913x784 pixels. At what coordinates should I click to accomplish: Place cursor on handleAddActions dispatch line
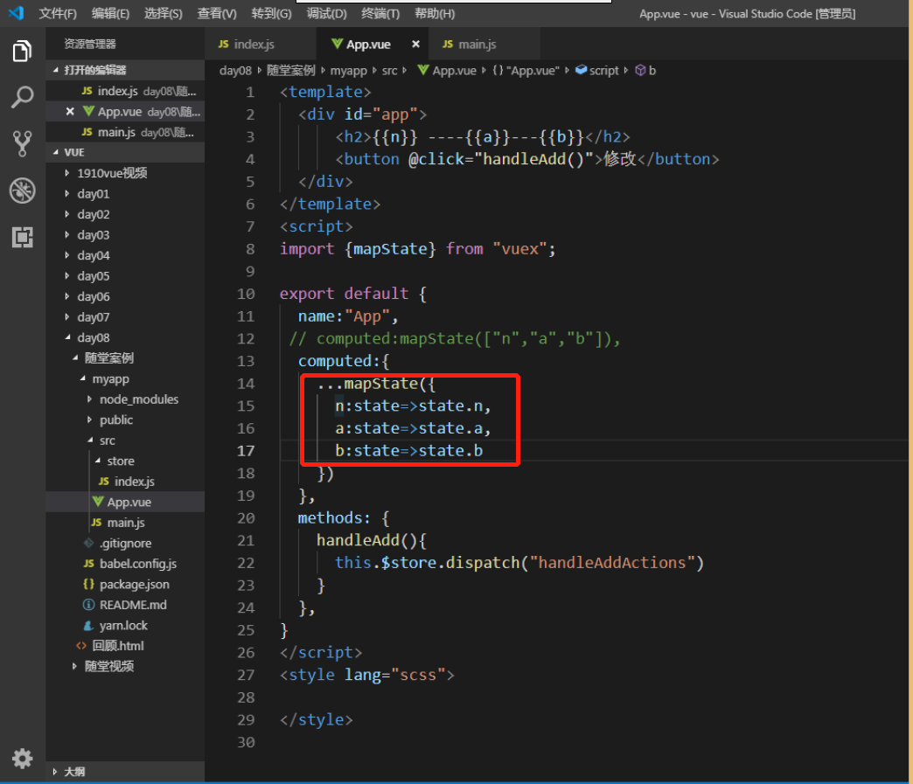(519, 563)
